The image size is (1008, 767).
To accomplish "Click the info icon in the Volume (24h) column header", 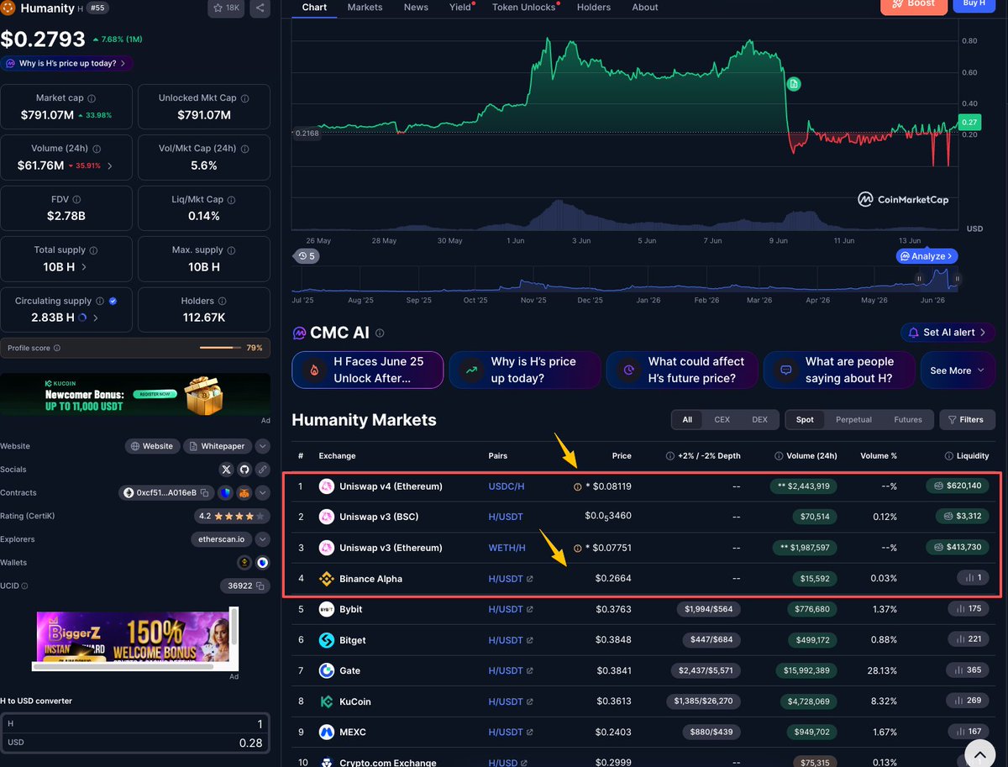I will click(778, 456).
